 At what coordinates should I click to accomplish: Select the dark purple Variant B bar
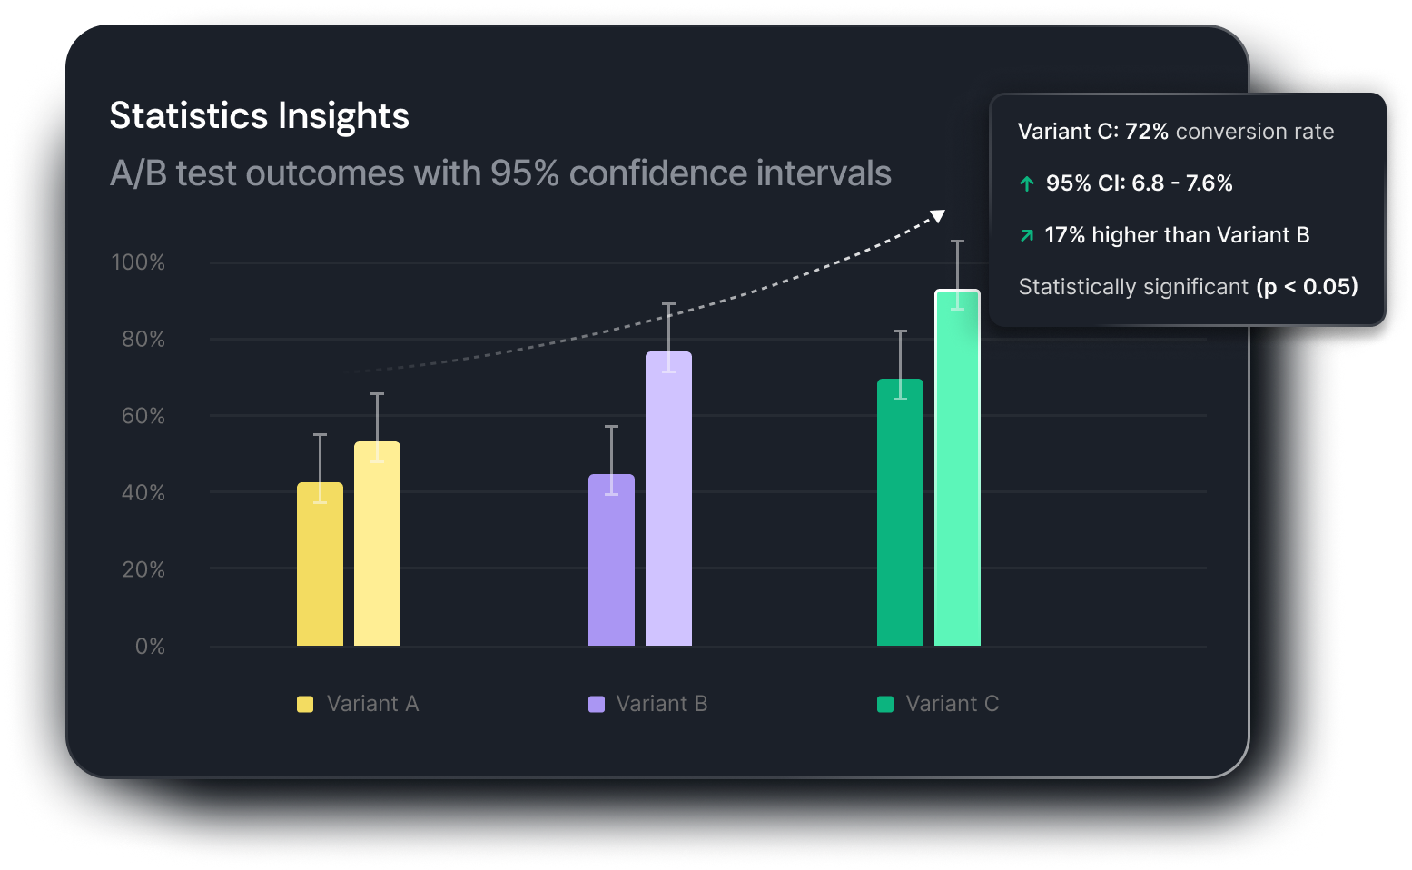[x=611, y=563]
